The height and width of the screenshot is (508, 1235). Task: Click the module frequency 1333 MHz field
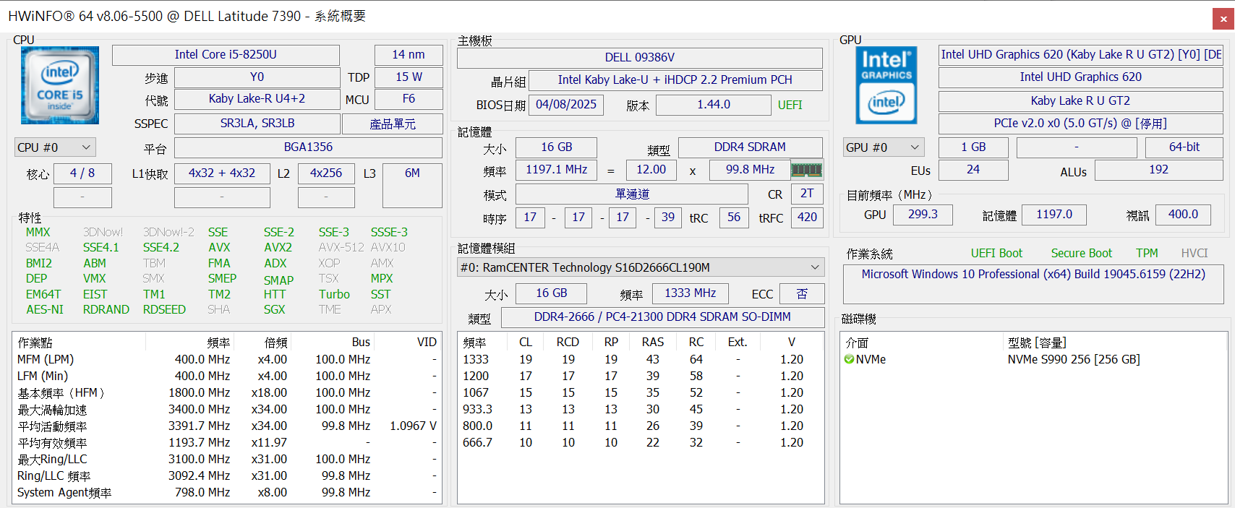[691, 293]
